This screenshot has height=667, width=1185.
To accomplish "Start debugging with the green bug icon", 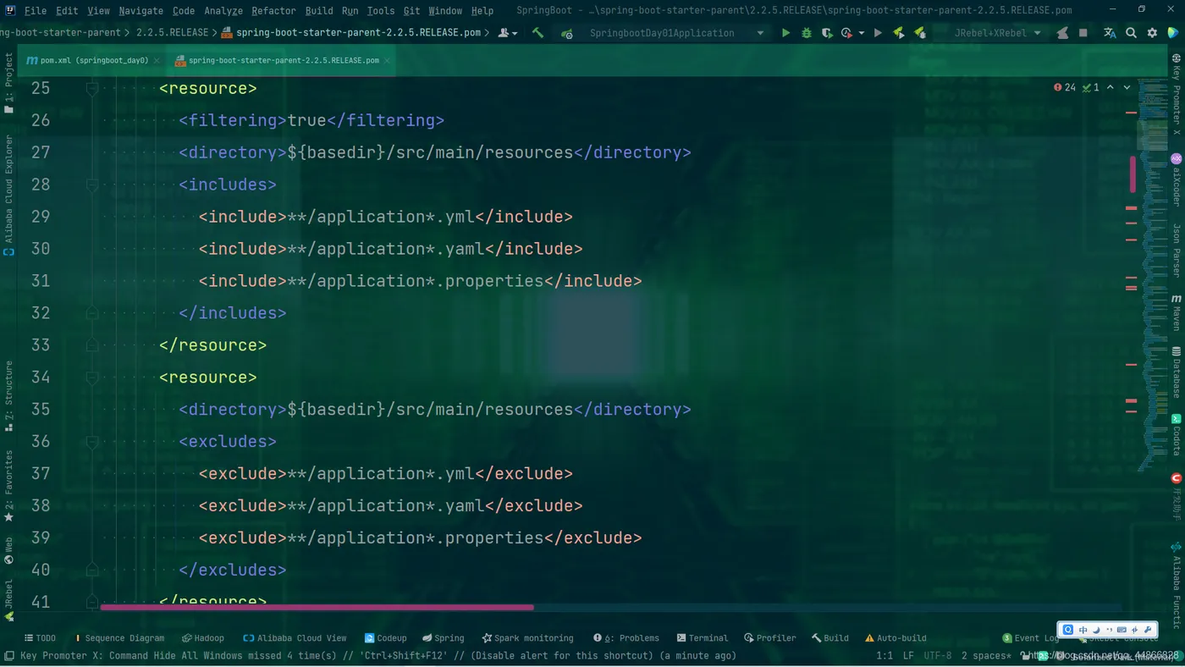I will pos(806,33).
